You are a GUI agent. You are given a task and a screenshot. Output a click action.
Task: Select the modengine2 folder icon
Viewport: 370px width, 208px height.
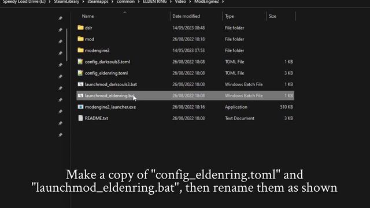[x=80, y=50]
